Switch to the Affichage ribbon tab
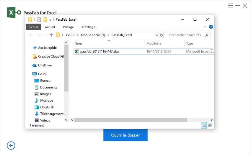The height and width of the screenshot is (156, 251). (x=88, y=27)
